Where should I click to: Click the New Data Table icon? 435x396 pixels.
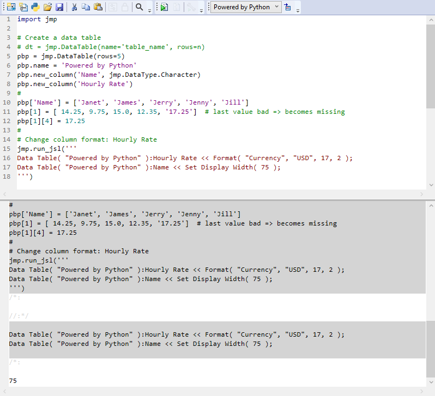(x=11, y=7)
